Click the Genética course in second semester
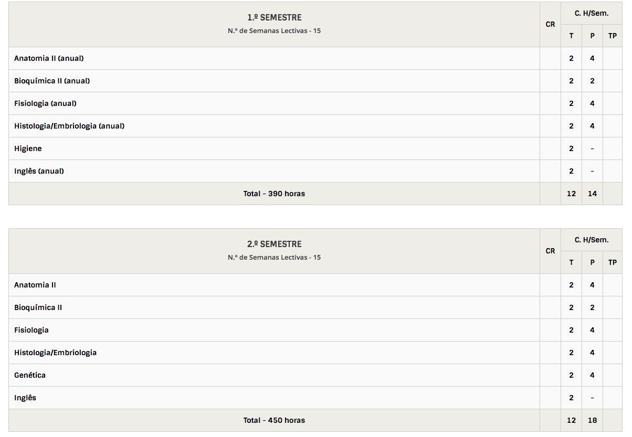This screenshot has height=437, width=632. [x=30, y=375]
